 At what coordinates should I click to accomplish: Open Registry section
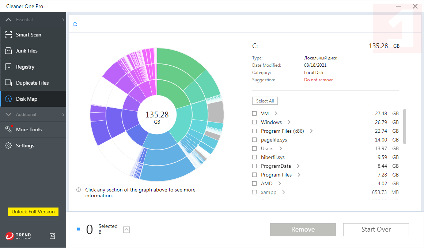point(33,67)
